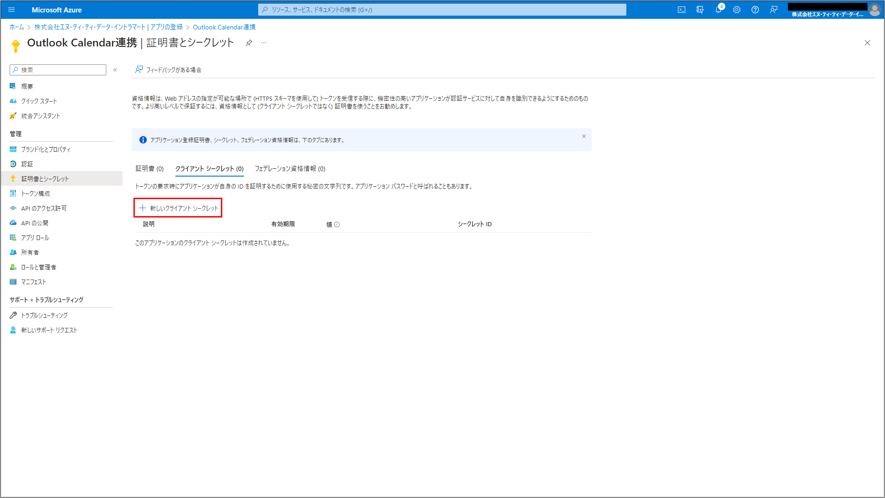Click the クイック スタート cloud icon
The height and width of the screenshot is (498, 885).
[x=13, y=101]
